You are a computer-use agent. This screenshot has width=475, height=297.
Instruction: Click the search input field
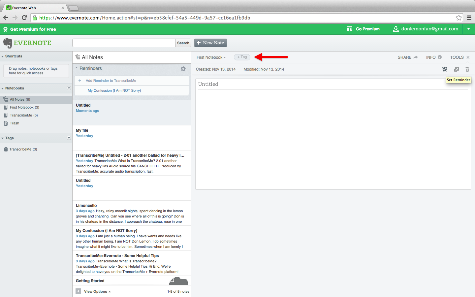tap(124, 43)
